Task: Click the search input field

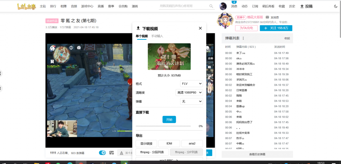Action: click(x=184, y=6)
